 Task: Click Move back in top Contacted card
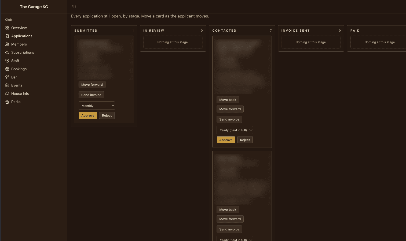228,100
